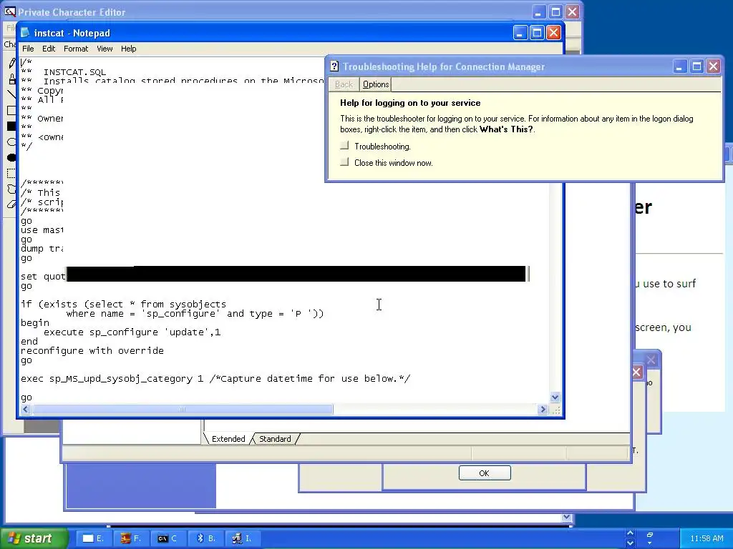The width and height of the screenshot is (733, 549).
Task: Open the File menu in Notepad
Action: pos(28,49)
